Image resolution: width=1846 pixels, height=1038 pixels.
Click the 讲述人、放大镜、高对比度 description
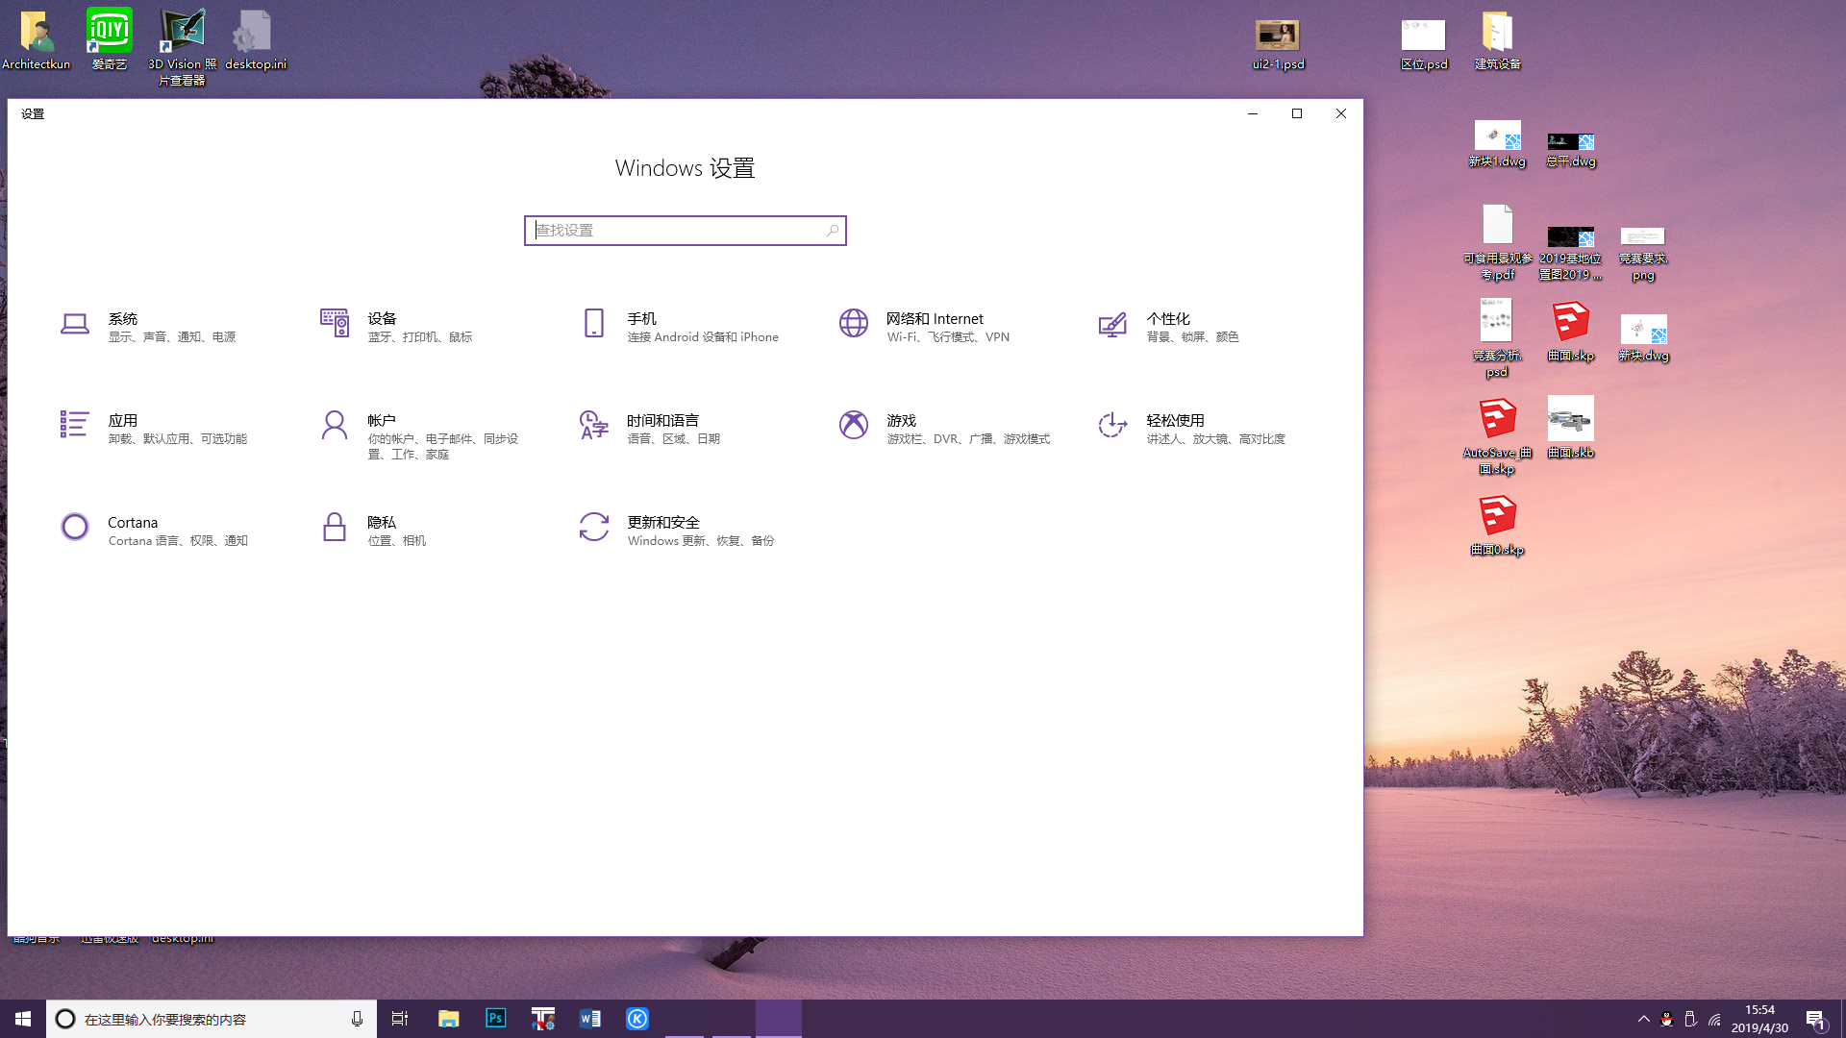pos(1215,439)
